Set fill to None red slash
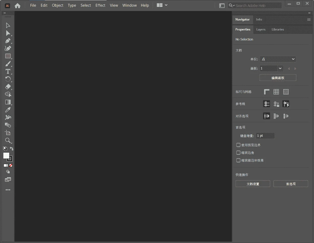The image size is (314, 243). click(x=11, y=165)
